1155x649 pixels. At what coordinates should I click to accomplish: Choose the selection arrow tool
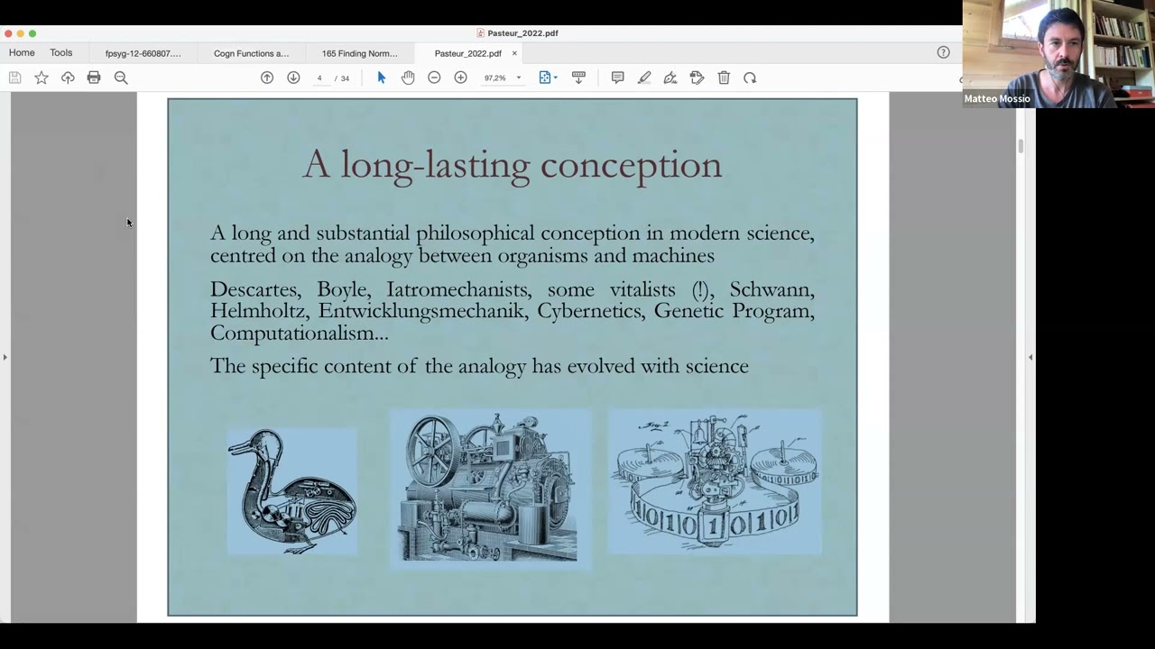(381, 78)
